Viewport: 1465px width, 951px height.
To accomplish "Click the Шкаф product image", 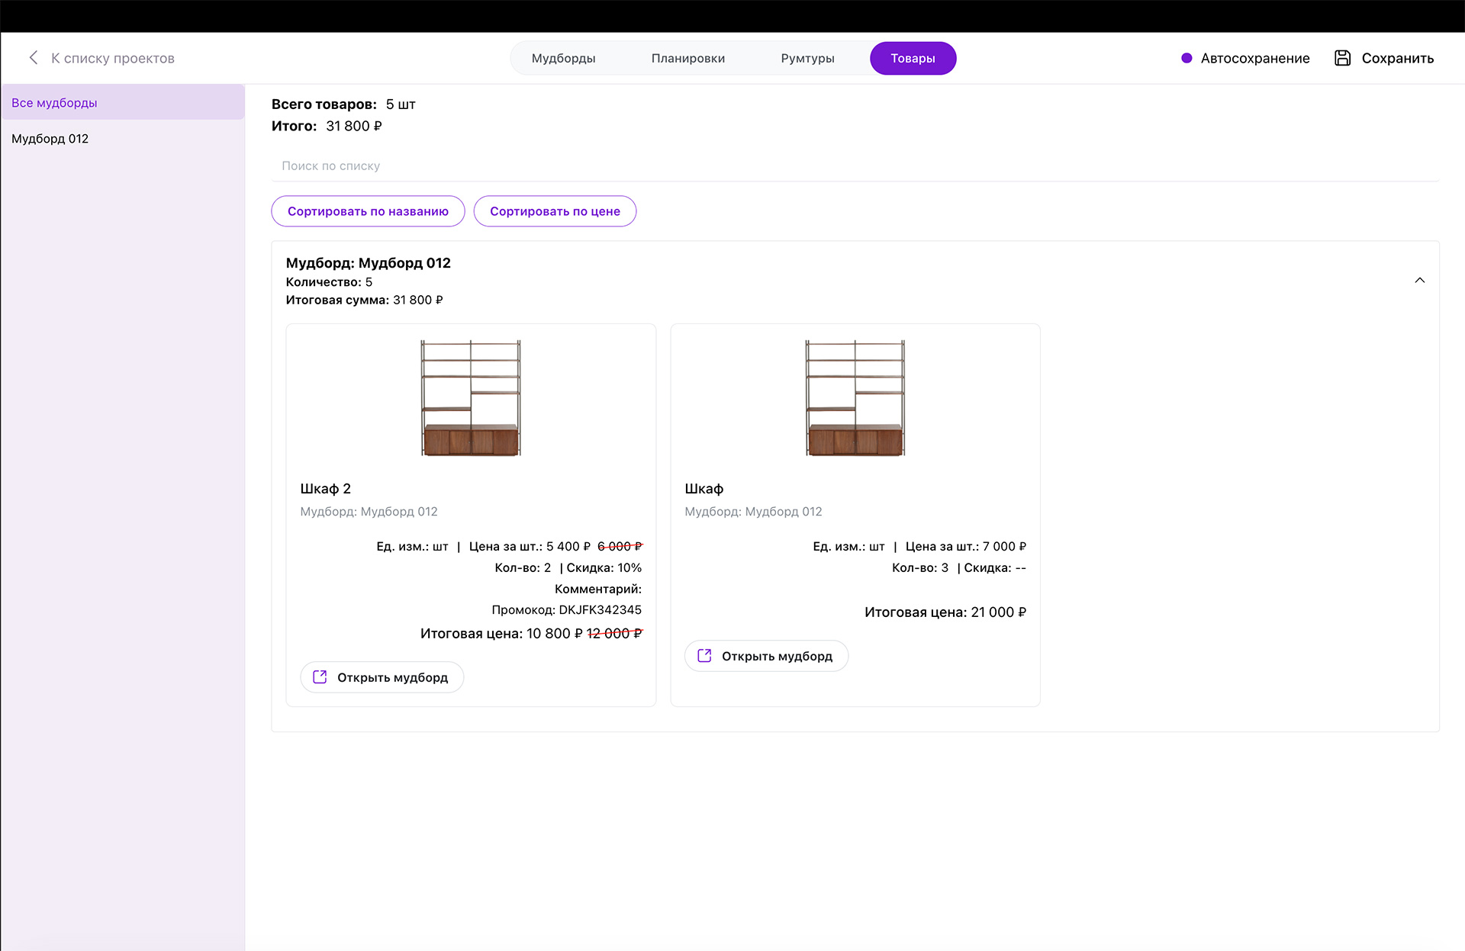I will pos(855,397).
